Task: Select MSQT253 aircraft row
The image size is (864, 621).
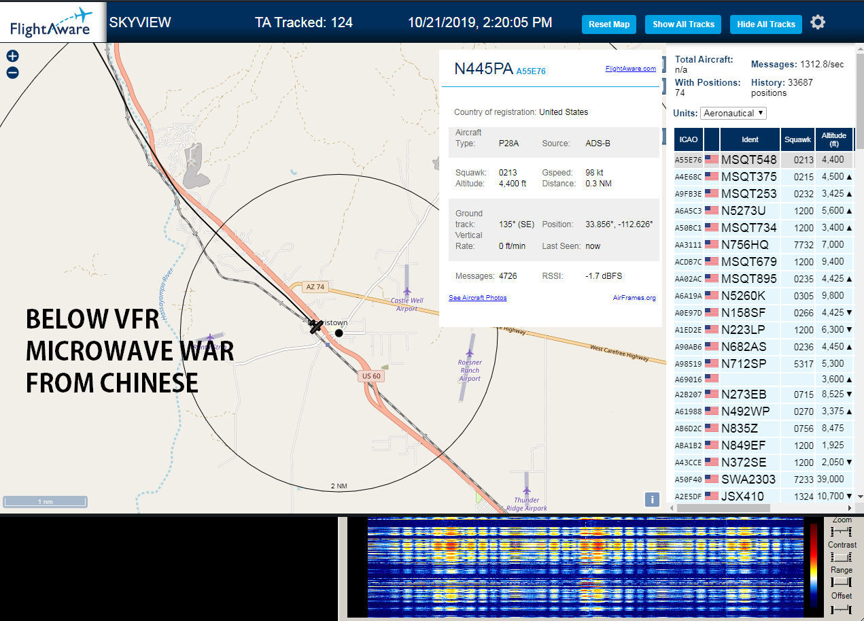Action: point(763,194)
